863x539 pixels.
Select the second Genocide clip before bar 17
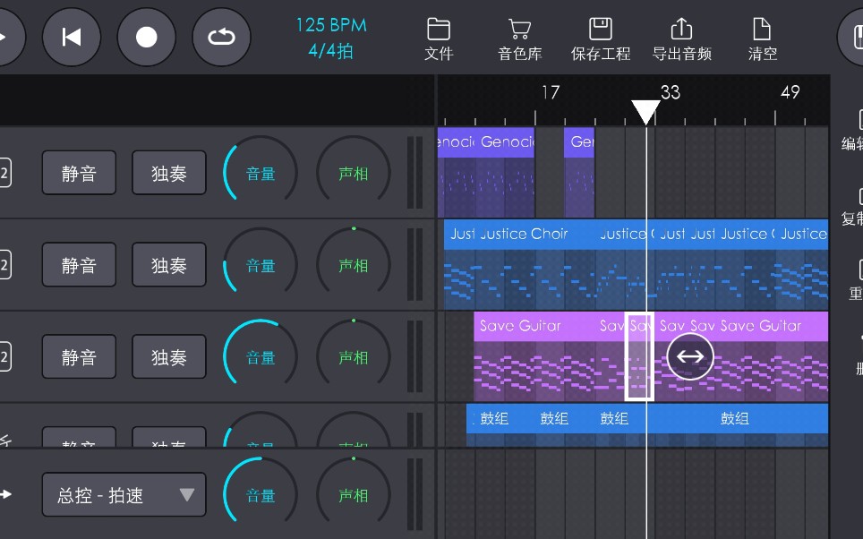[505, 172]
